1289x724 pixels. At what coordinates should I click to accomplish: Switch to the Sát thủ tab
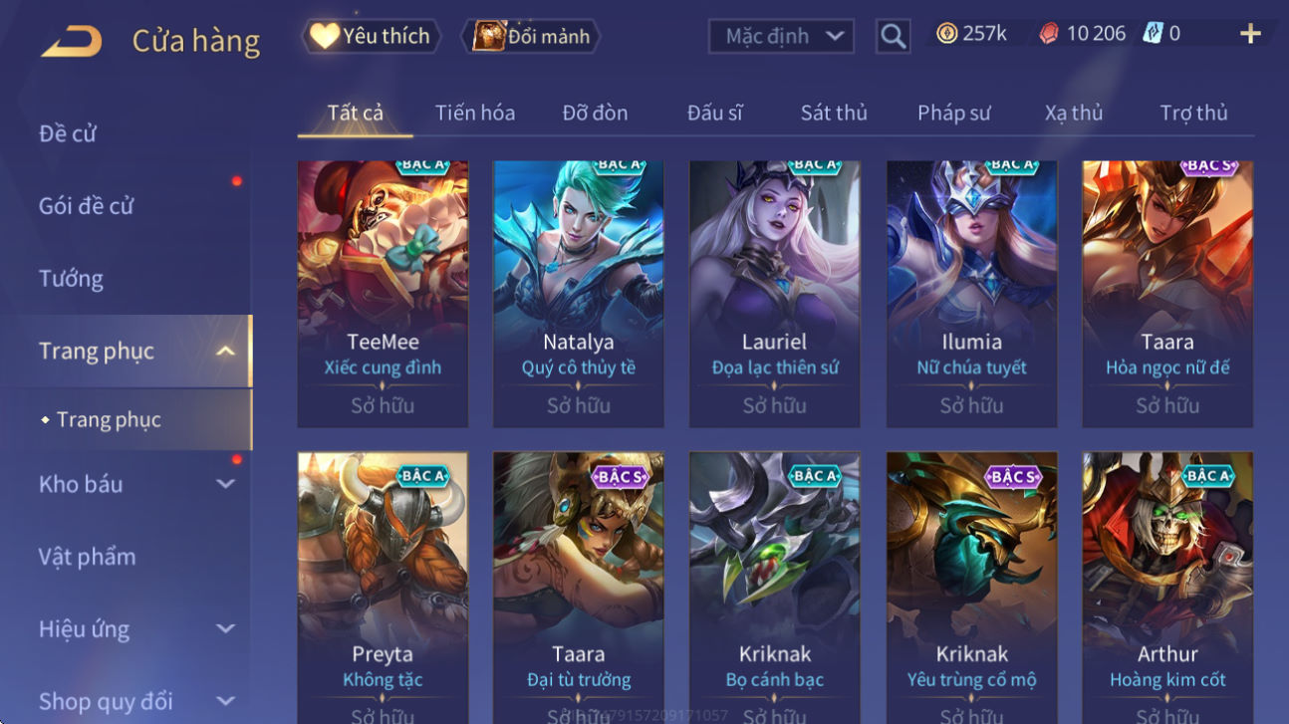(x=834, y=113)
